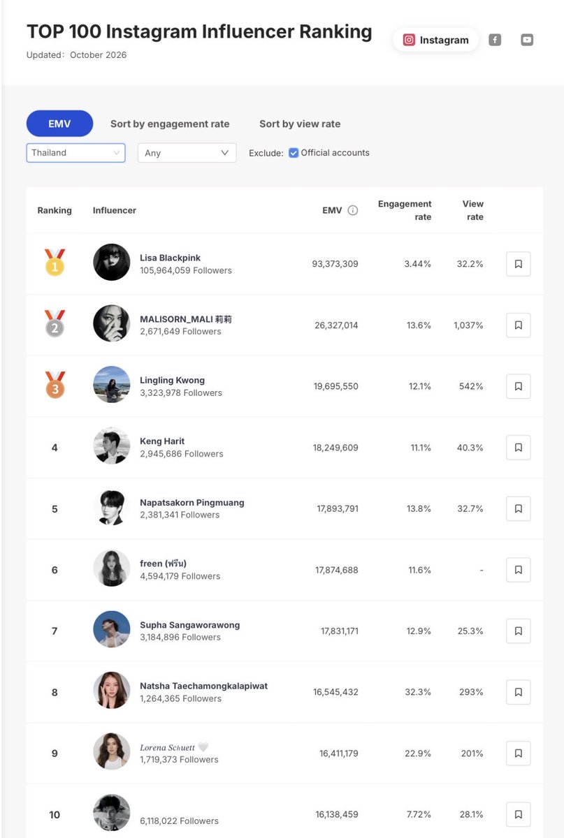Open Lisa Blackpink's profile name
The image size is (564, 838).
click(170, 258)
